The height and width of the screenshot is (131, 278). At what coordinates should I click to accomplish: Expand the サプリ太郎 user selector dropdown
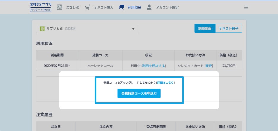click(87, 29)
